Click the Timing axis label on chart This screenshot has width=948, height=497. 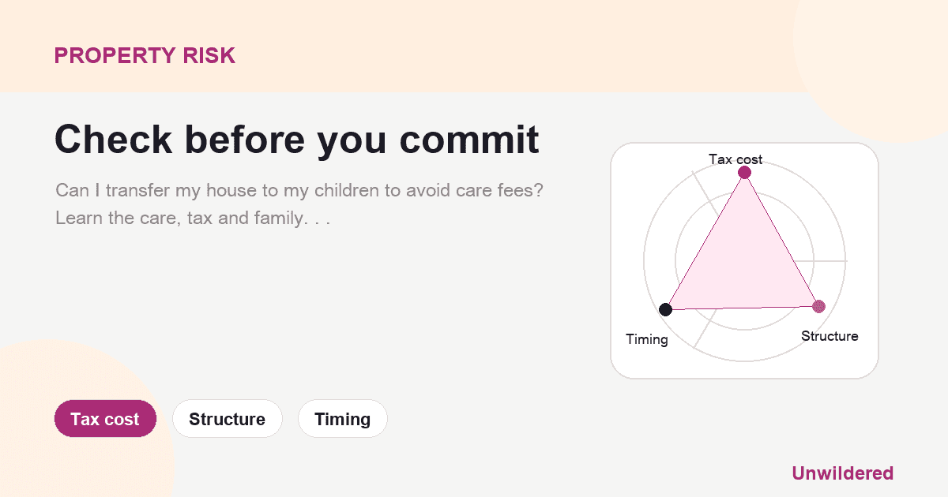pos(647,339)
